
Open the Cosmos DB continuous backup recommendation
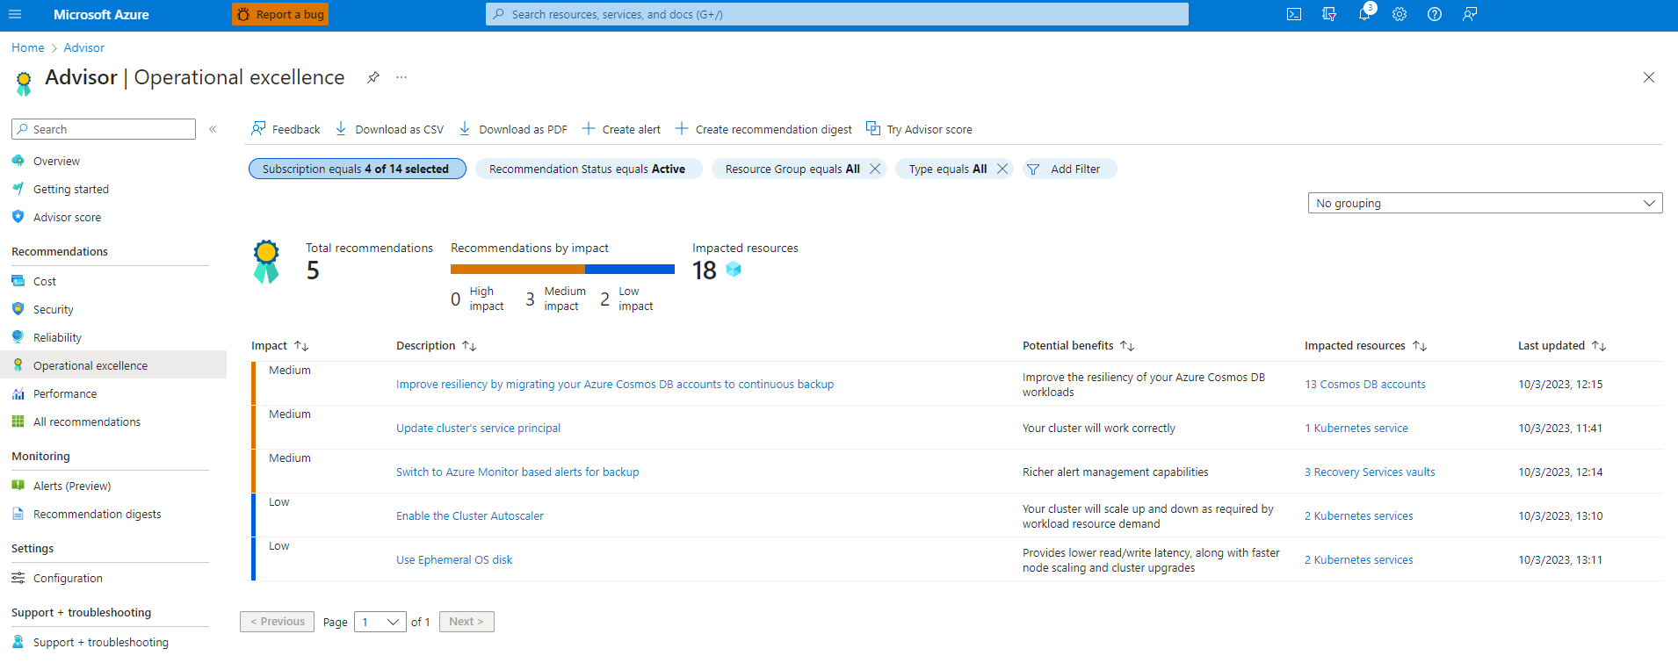click(615, 384)
